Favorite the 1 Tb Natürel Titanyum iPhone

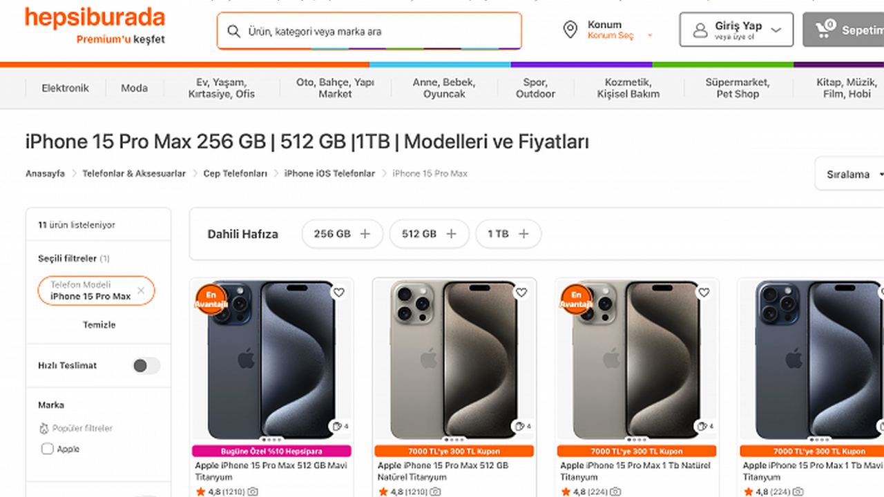tap(704, 293)
